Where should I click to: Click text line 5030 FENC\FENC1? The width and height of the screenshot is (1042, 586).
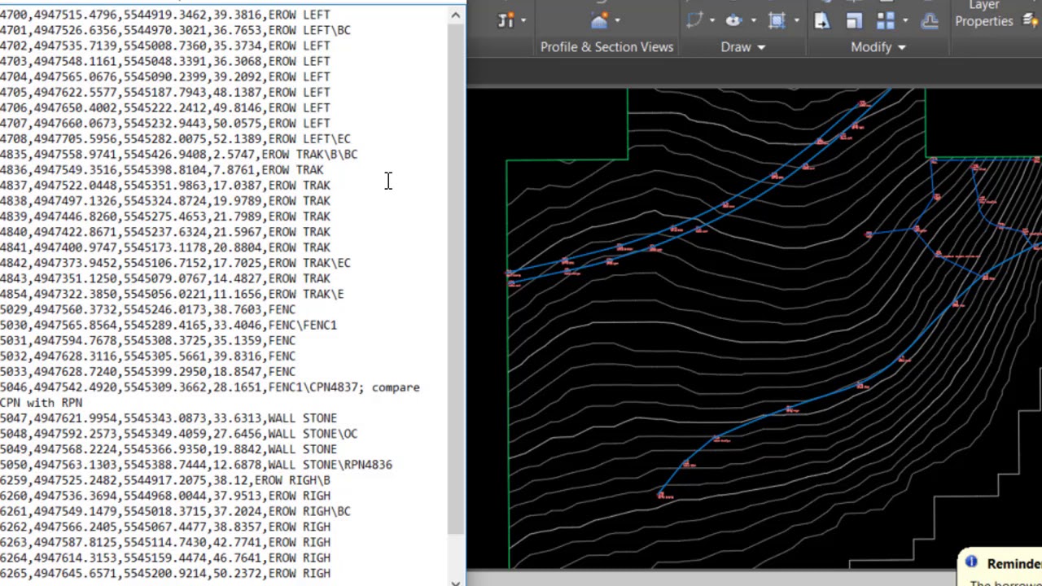click(169, 325)
